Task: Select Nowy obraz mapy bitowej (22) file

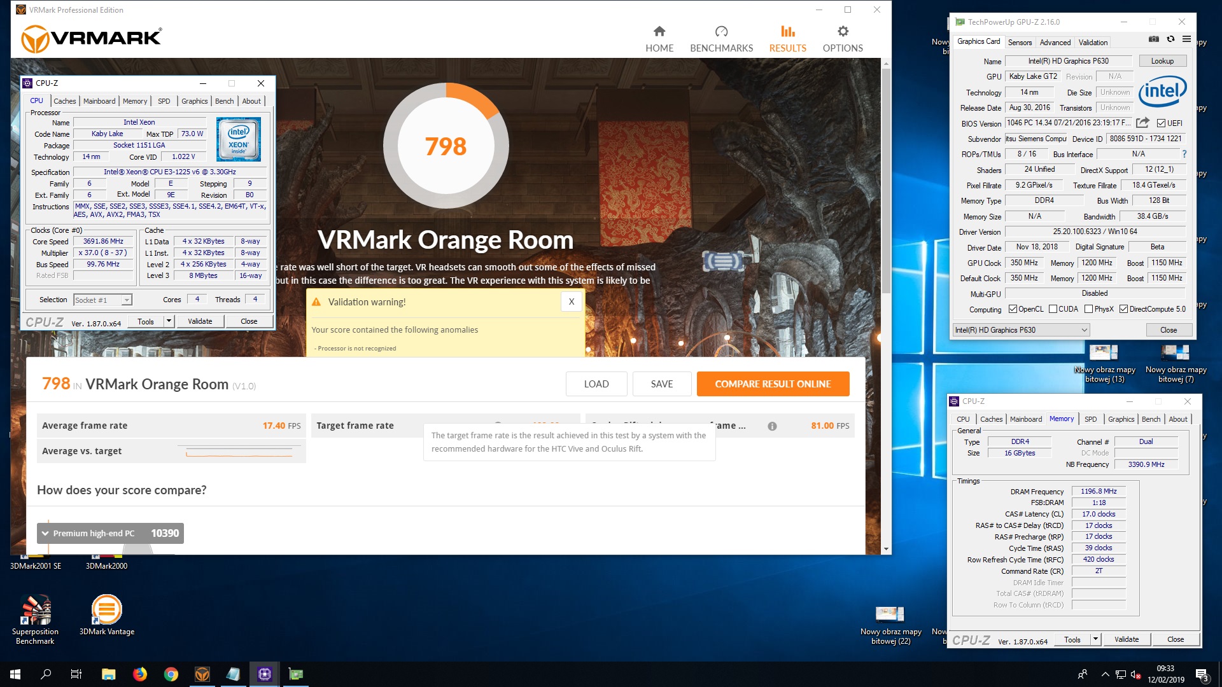Action: click(x=890, y=625)
